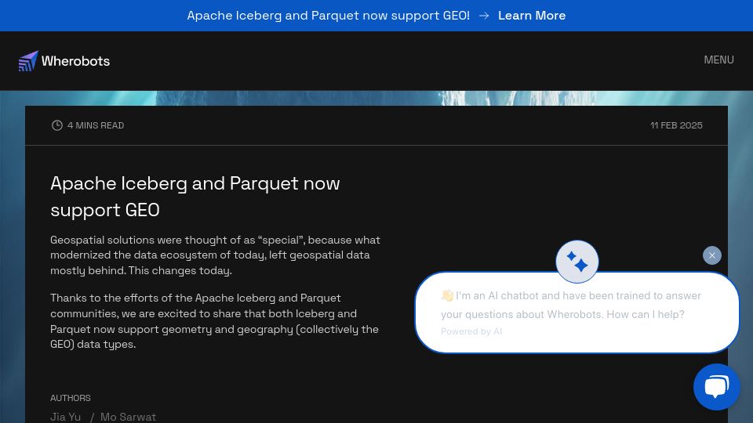753x423 pixels.
Task: Click the Wherobots brand name text
Action: click(75, 61)
